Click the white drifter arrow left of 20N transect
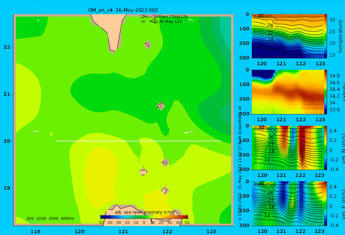Screen dimensions: 345x235 coord(37,131)
